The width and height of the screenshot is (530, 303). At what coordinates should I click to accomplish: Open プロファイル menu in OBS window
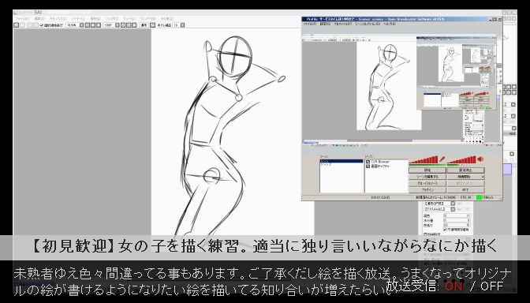point(343,24)
